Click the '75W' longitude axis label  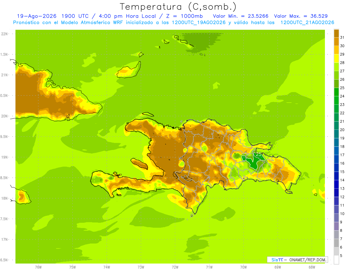pyautogui.click(x=73, y=267)
